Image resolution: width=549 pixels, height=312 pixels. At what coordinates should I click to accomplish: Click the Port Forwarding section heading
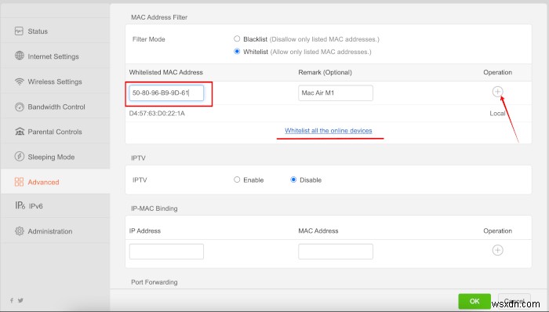(154, 282)
